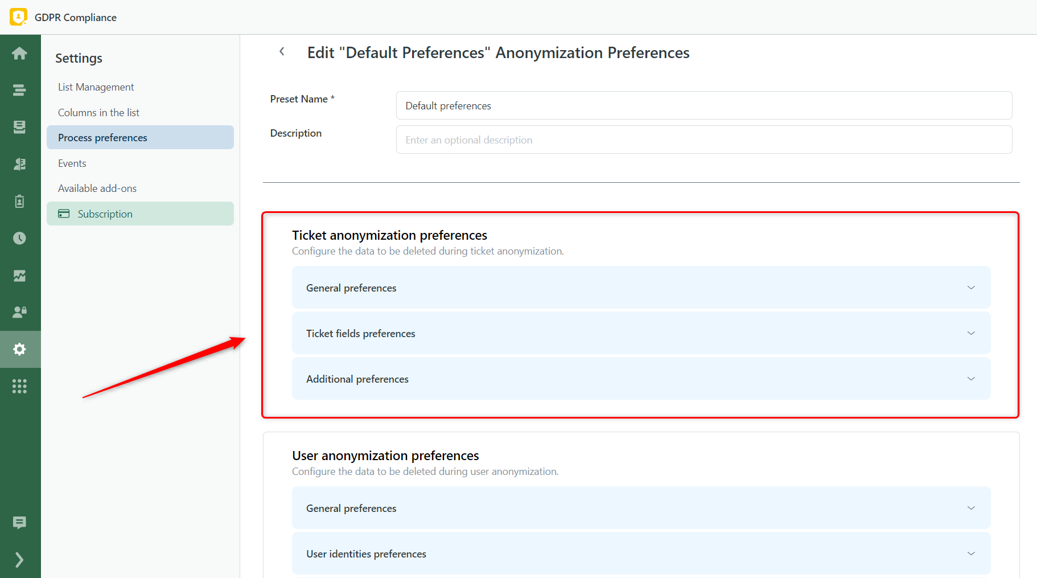Open the ID badge clipboard icon
This screenshot has width=1037, height=578.
pyautogui.click(x=20, y=201)
